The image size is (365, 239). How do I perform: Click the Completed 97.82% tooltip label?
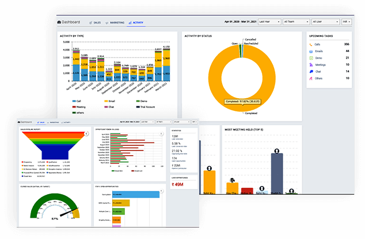[242, 102]
